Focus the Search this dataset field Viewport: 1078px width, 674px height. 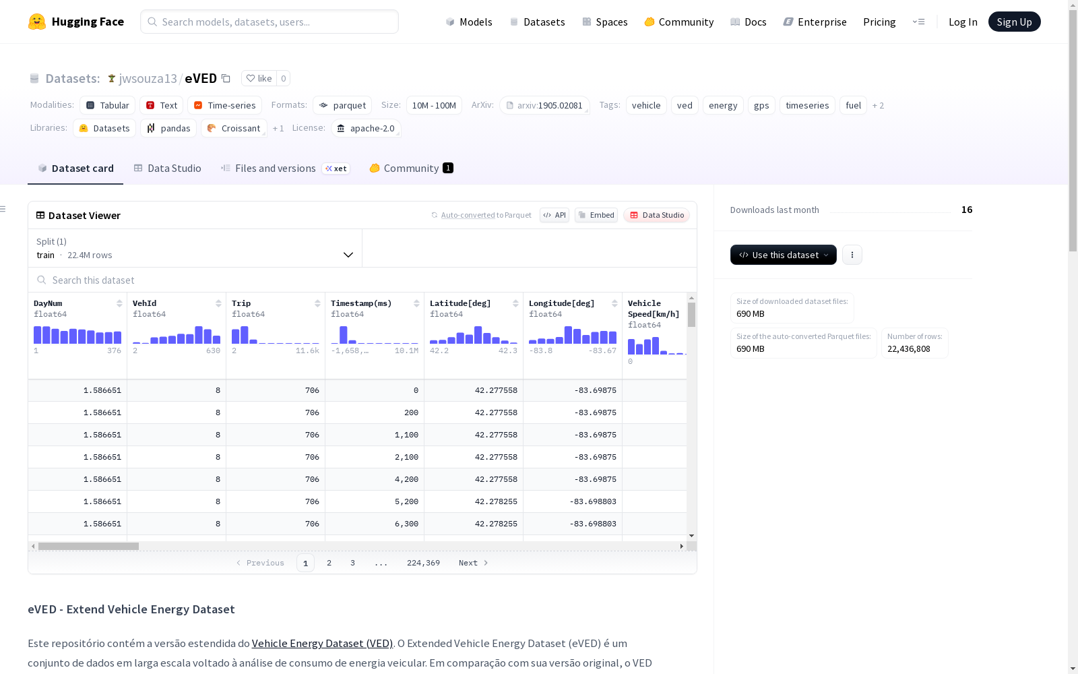click(x=362, y=280)
